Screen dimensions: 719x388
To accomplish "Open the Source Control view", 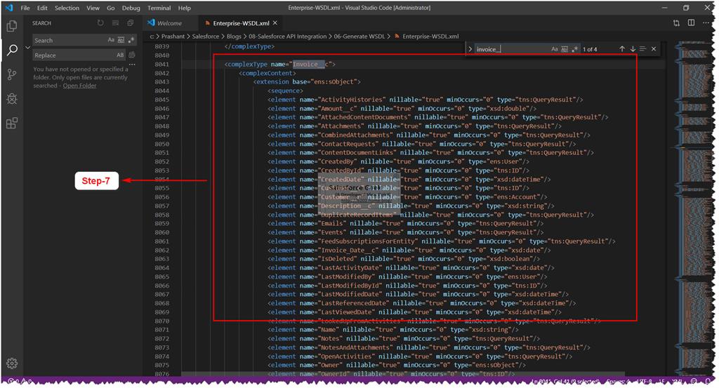I will [x=12, y=74].
